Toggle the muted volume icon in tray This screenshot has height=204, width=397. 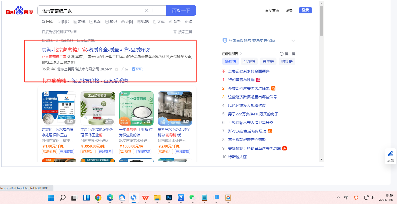point(373,198)
